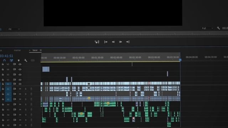
Task: Toggle track targeting for V1
Action: click(x=8, y=84)
